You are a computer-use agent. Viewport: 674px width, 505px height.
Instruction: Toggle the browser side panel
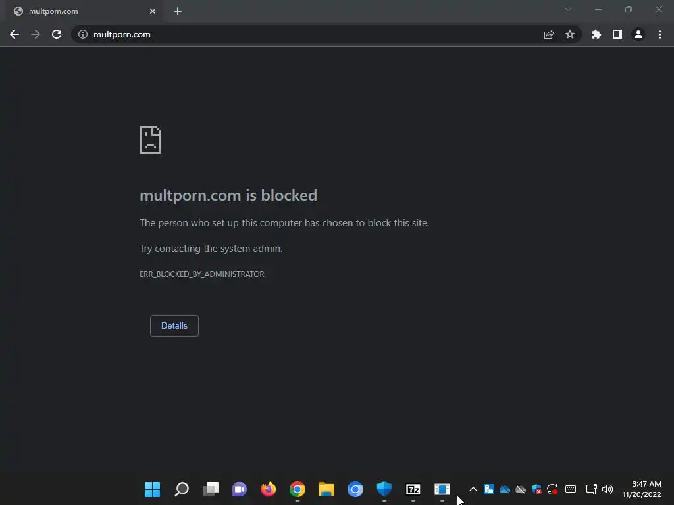point(617,34)
